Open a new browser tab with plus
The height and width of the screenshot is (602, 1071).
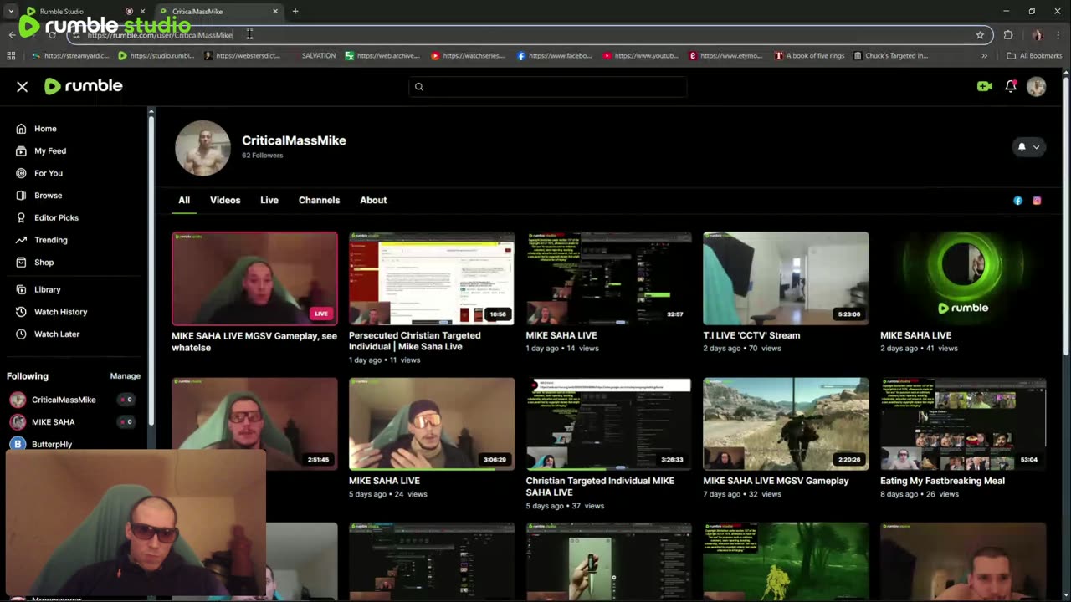(295, 12)
